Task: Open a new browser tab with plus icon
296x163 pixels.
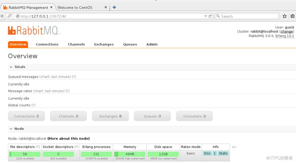Action: (x=114, y=7)
